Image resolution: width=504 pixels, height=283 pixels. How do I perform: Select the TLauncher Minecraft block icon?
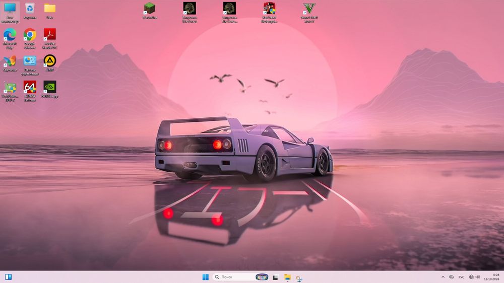(150, 11)
